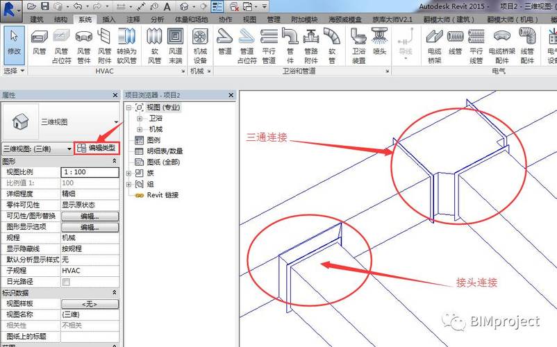
Task: Click the 视图名称 (三维) value field
Action: pos(90,314)
